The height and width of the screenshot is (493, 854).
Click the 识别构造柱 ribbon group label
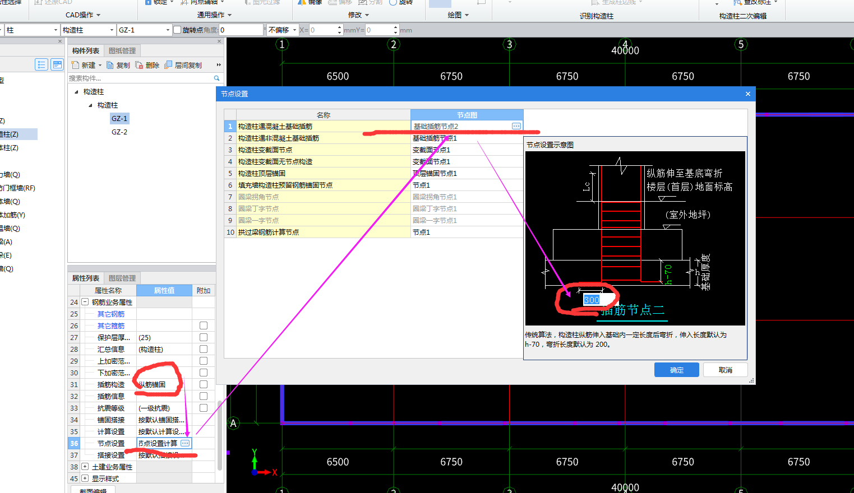pyautogui.click(x=597, y=16)
